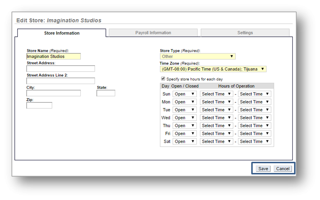320x200 pixels.
Task: Click the Street Address Line 2 field
Action: click(x=60, y=81)
